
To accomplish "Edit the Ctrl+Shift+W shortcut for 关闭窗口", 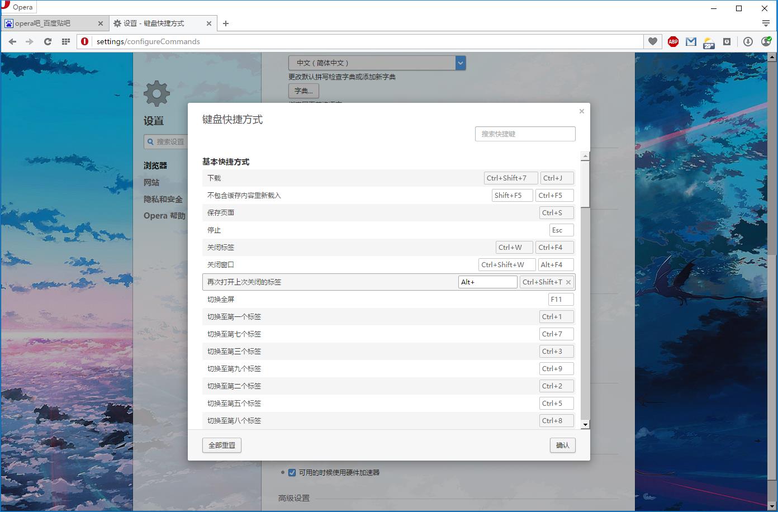I will pyautogui.click(x=507, y=265).
